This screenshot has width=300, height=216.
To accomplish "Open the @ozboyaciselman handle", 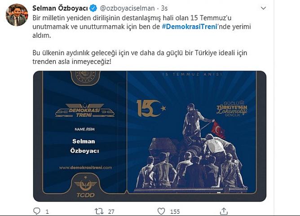I will point(127,8).
